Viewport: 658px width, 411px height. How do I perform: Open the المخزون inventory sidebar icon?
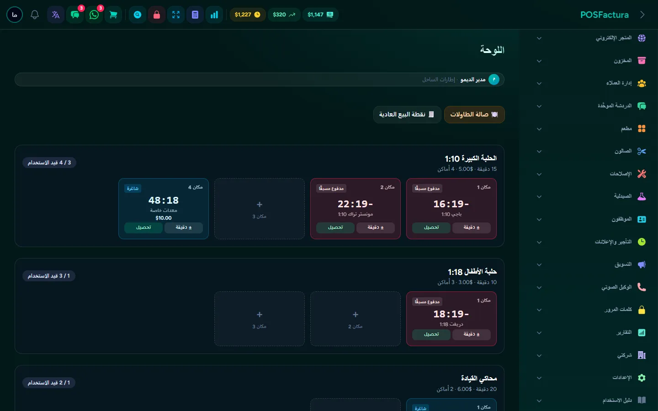(x=642, y=61)
